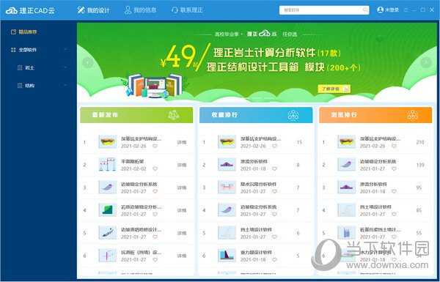This screenshot has width=440, height=282.
Task: Select the 最新发布 panel header
Action: point(136,115)
